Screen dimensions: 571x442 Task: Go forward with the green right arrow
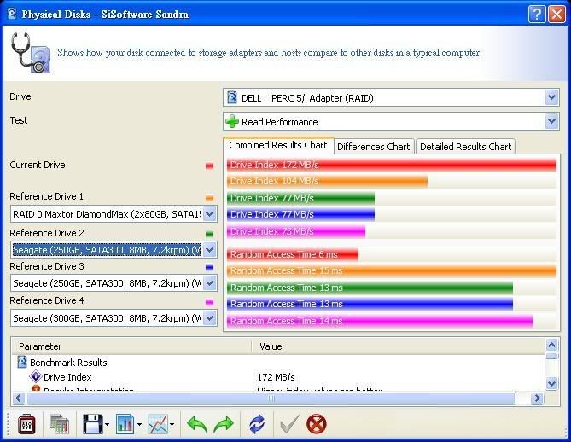point(224,425)
